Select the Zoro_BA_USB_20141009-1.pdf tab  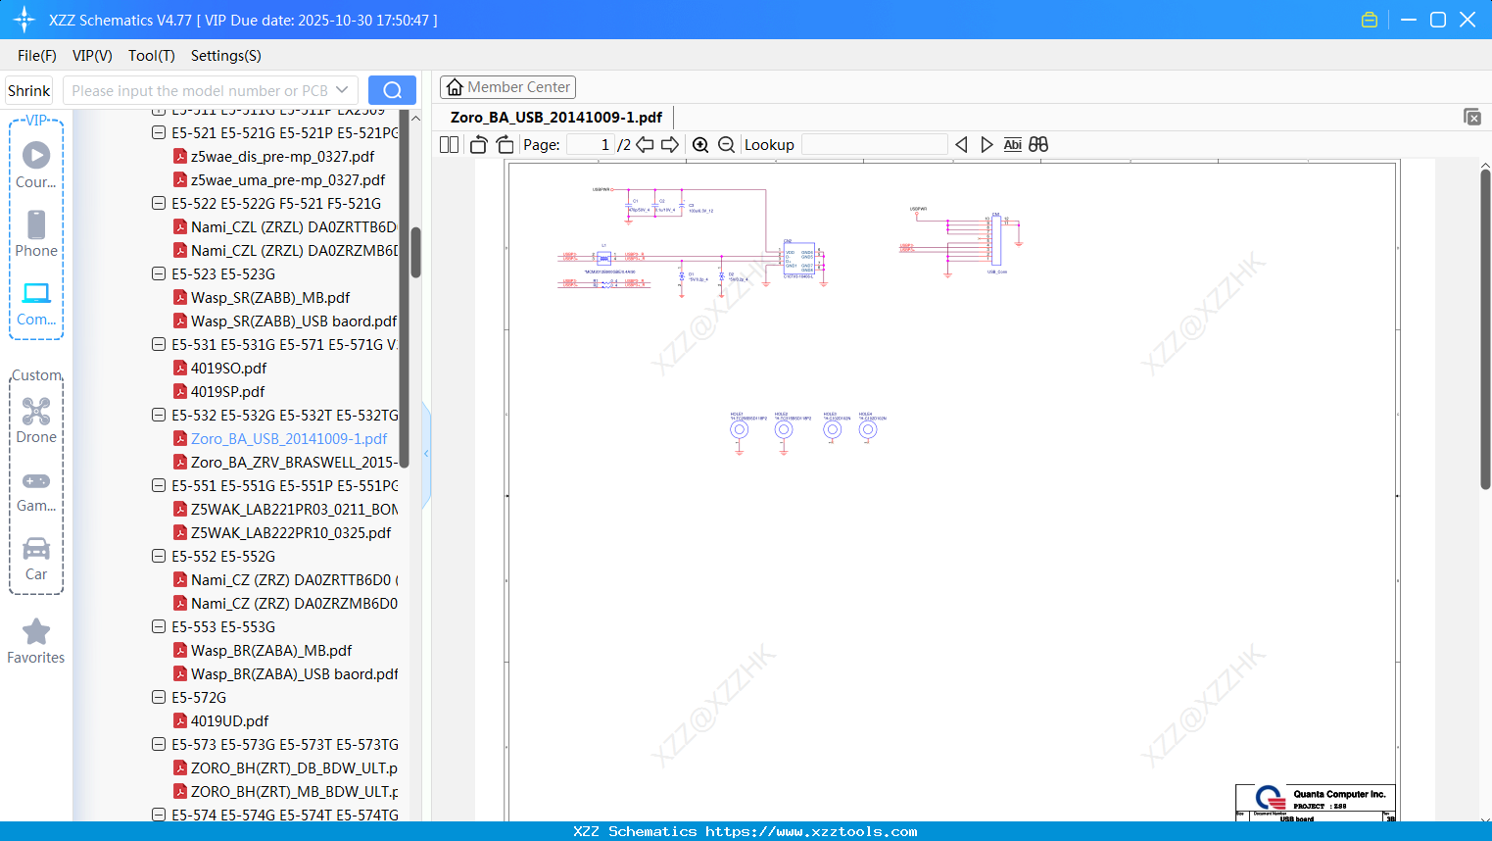pos(556,118)
